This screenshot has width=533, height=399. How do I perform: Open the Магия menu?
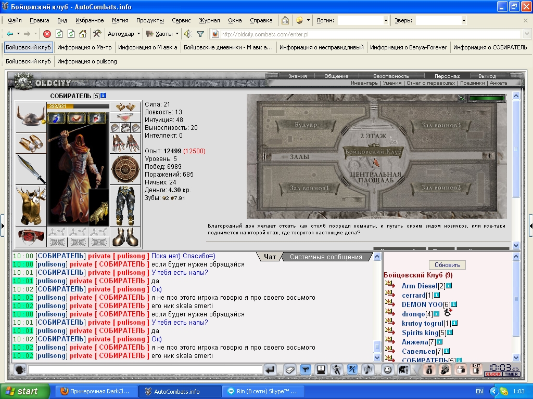(x=120, y=20)
